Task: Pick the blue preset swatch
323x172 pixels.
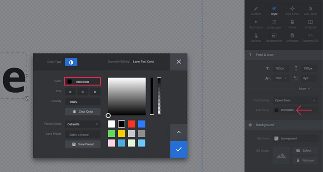Action: 141,124
